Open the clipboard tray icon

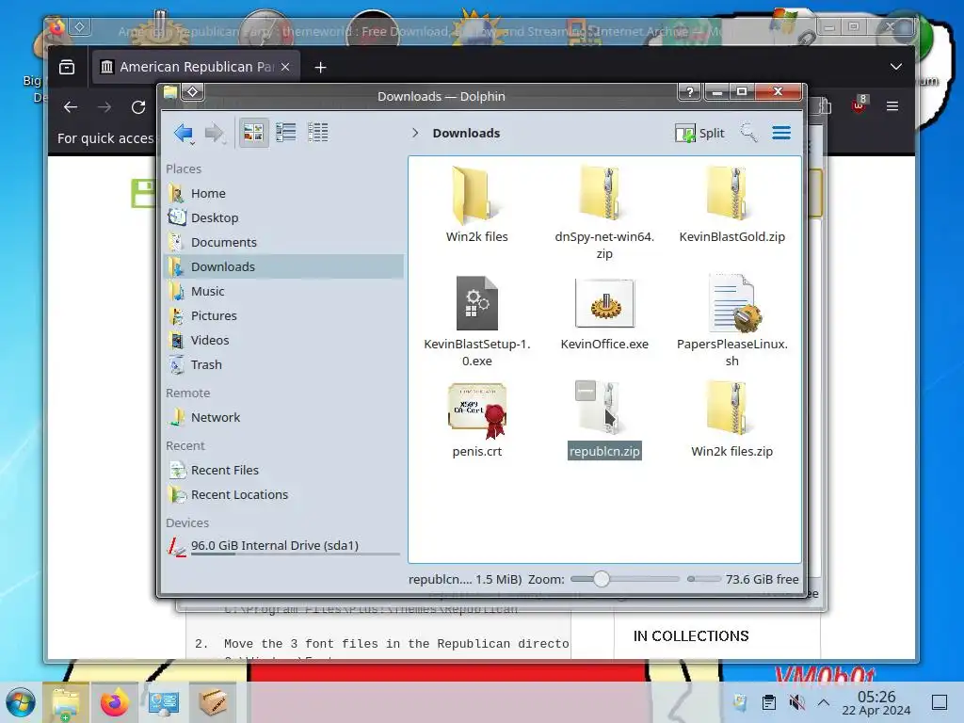pyautogui.click(x=768, y=702)
